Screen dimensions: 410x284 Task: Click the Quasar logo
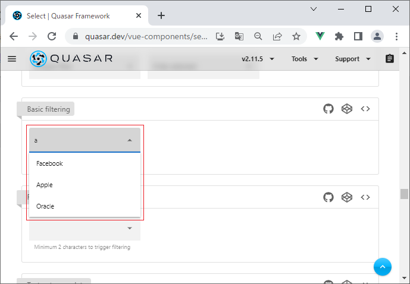[x=71, y=59]
